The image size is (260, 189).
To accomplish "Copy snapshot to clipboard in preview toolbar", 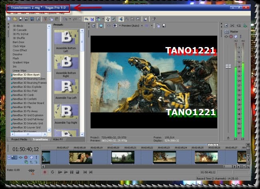I will click(158, 26).
